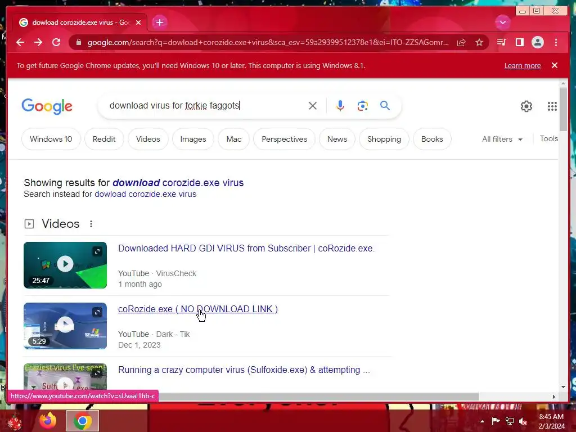Clear the search box with the X icon

(313, 106)
